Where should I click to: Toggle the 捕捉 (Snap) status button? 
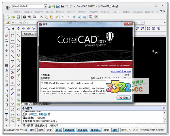tap(32, 130)
